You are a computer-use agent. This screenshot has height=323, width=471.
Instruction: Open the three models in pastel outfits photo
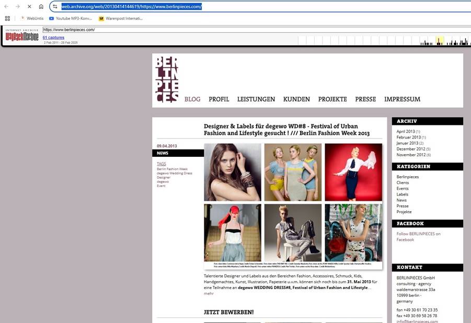pos(293,172)
